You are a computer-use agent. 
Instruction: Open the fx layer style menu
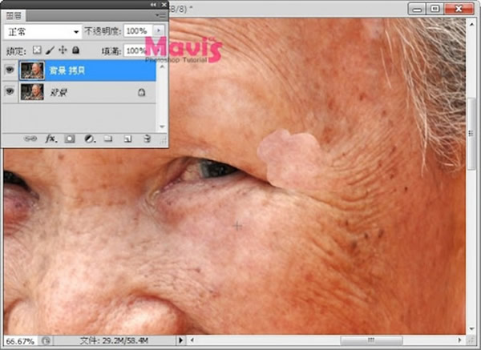click(51, 139)
